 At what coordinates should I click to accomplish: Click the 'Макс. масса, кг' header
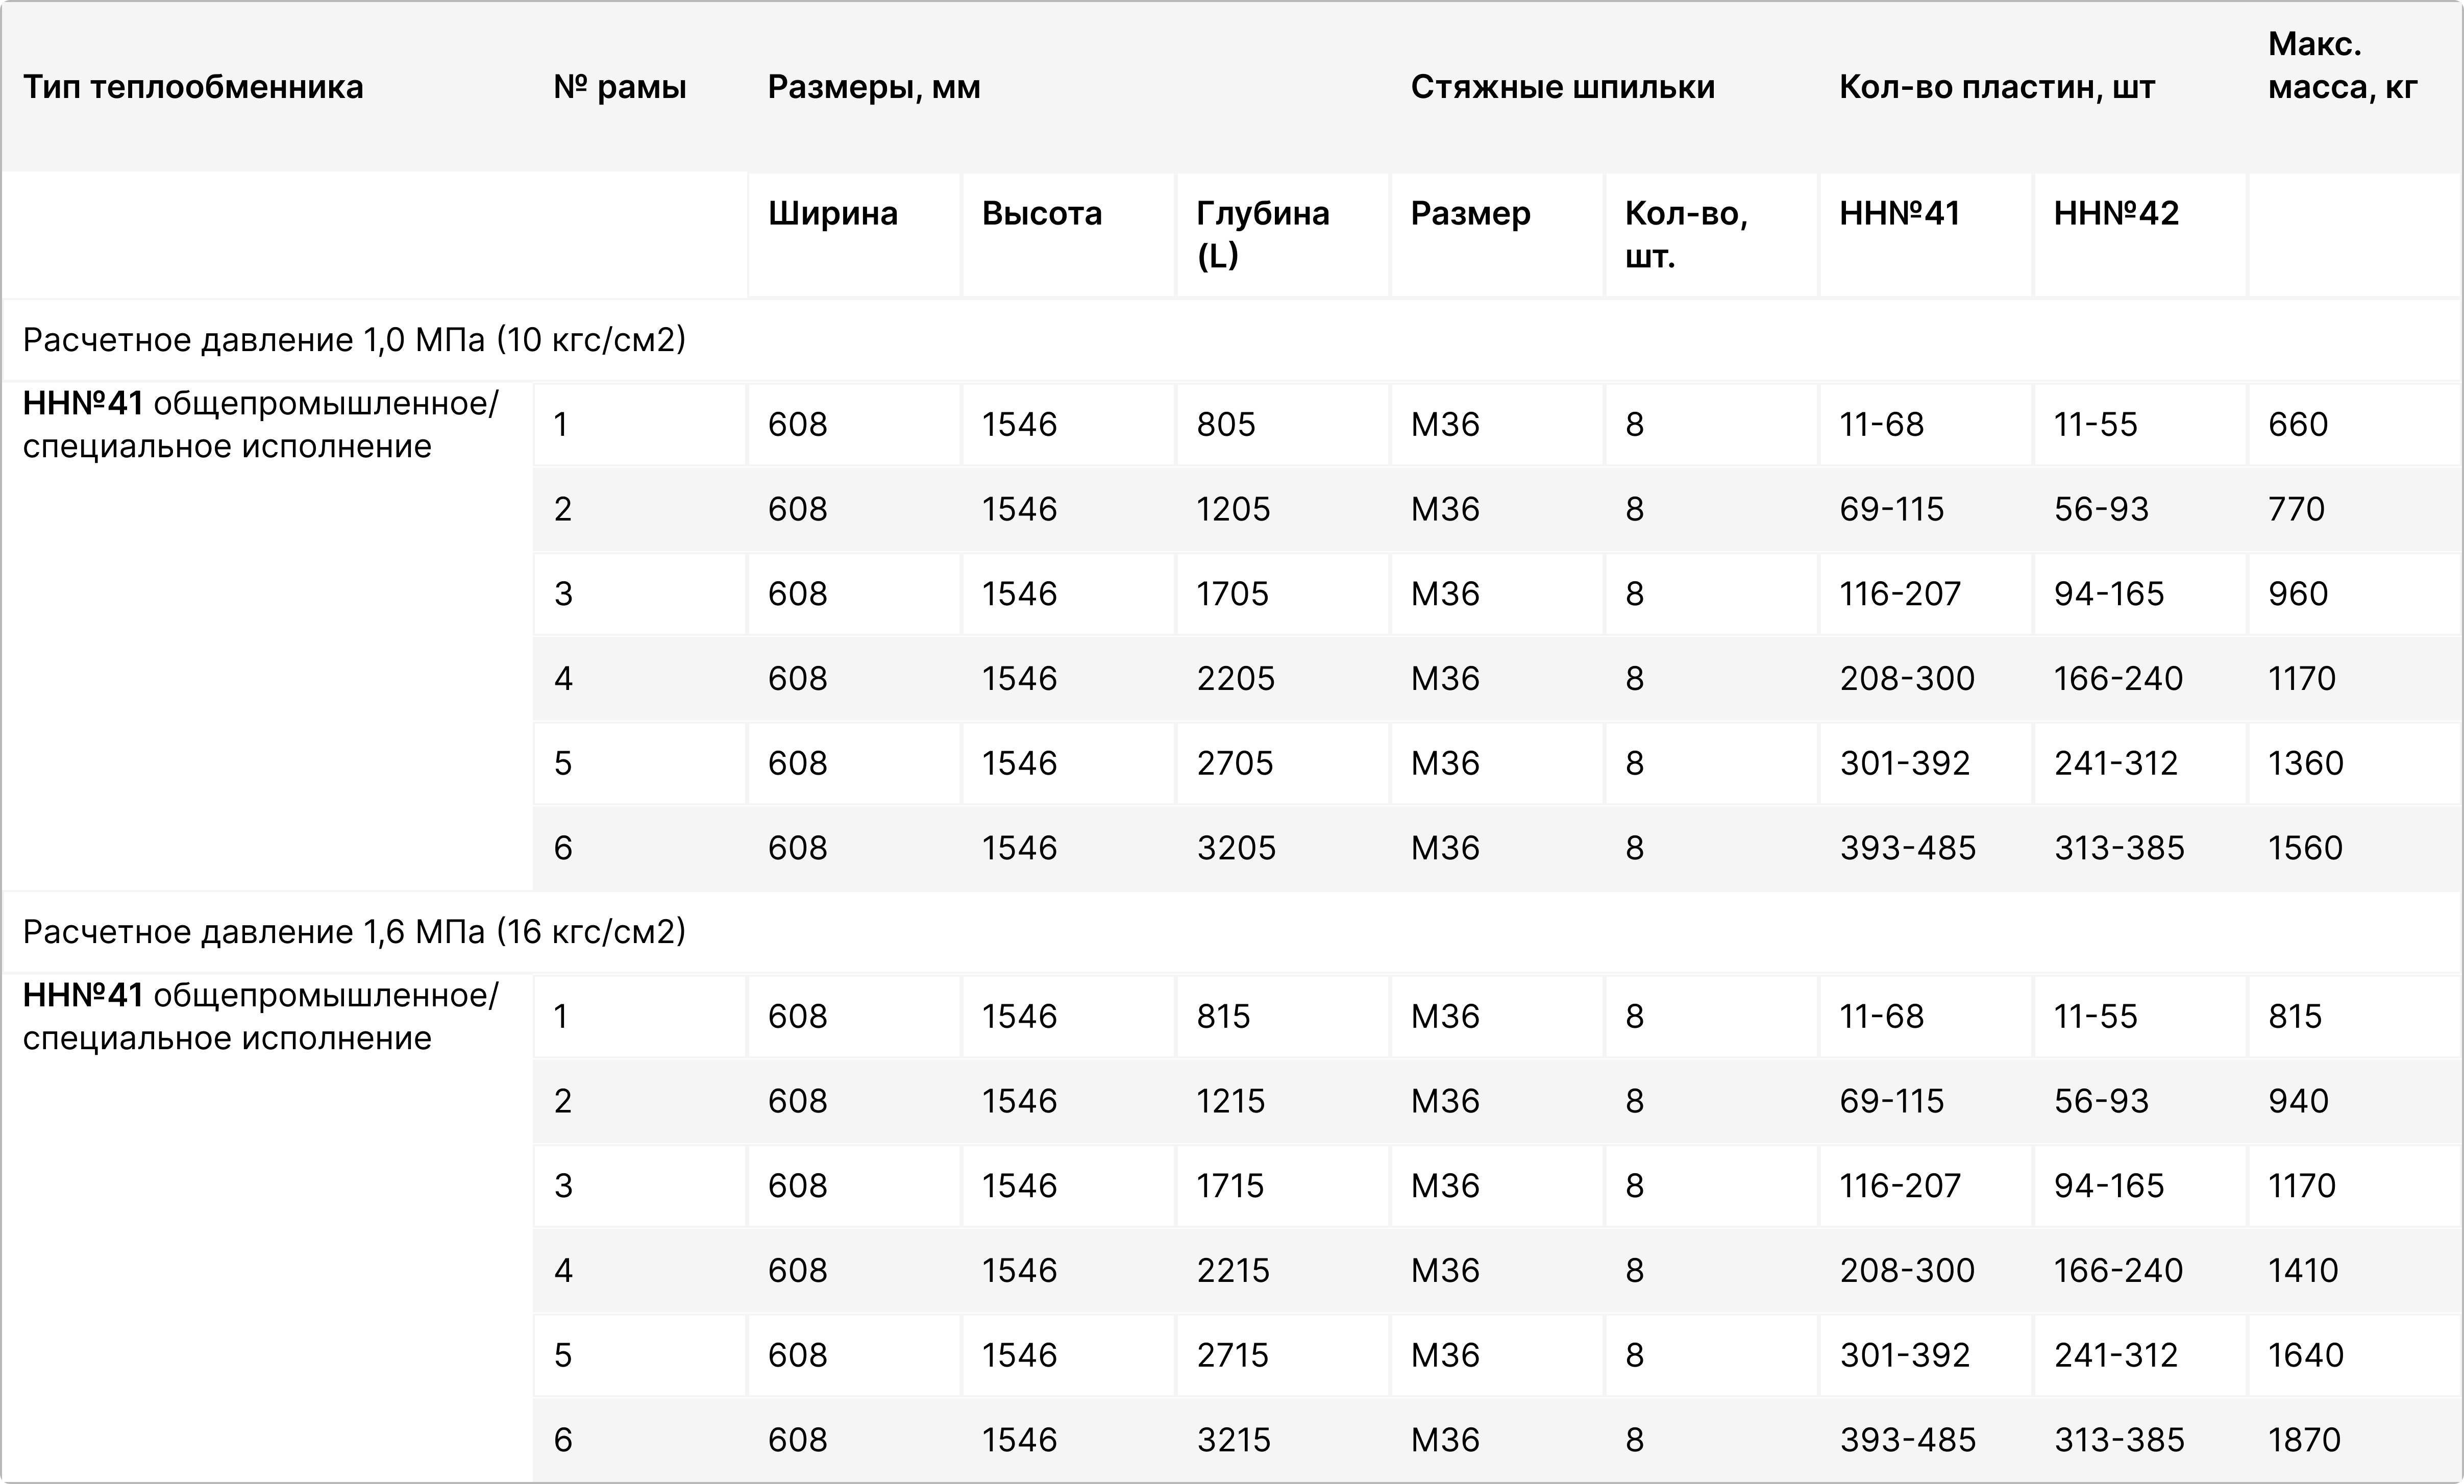(x=2342, y=66)
